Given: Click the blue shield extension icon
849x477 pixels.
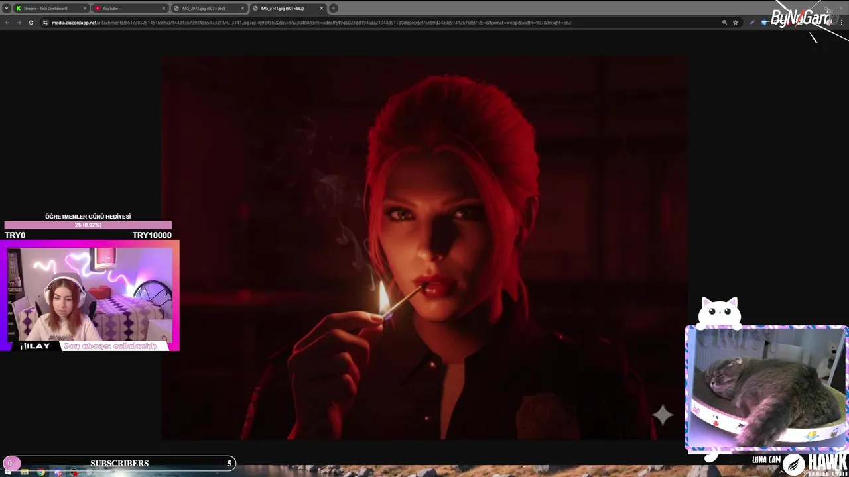Looking at the screenshot, I should [765, 23].
